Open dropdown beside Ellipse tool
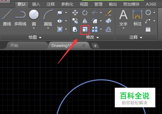The width and height of the screenshot is (162, 114). point(66,21)
